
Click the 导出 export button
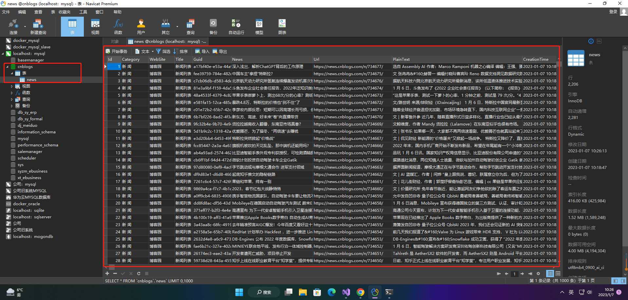(220, 51)
